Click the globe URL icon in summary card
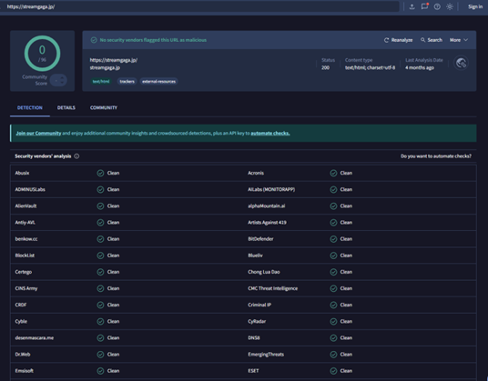Screen dimensions: 488x381 (461, 63)
